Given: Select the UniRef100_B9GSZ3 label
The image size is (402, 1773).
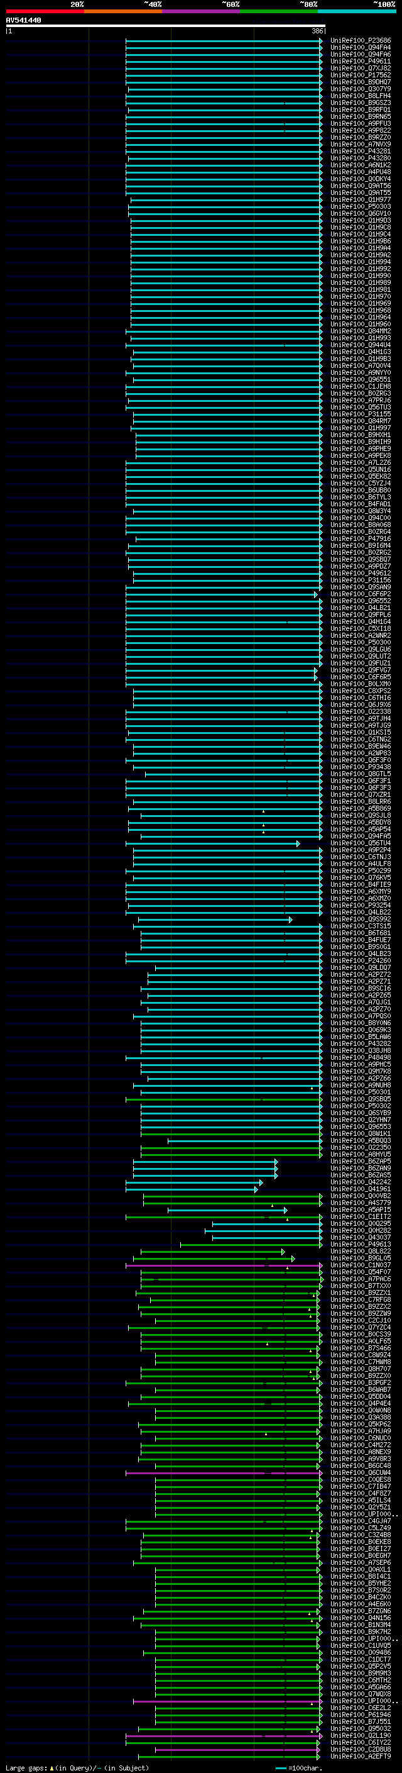Looking at the screenshot, I should [361, 103].
